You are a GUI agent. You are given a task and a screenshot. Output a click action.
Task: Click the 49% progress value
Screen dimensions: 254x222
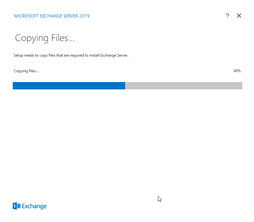click(237, 71)
